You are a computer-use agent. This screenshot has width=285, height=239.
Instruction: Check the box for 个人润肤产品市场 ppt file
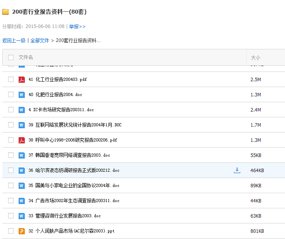pyautogui.click(x=11, y=231)
